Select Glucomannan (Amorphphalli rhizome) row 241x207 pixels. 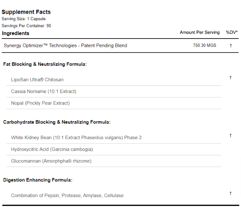[x=114, y=161]
